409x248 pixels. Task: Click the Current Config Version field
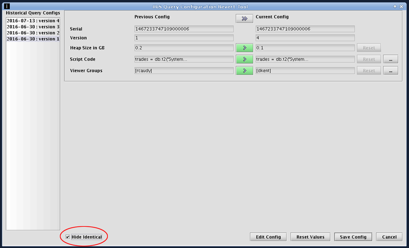coord(305,38)
